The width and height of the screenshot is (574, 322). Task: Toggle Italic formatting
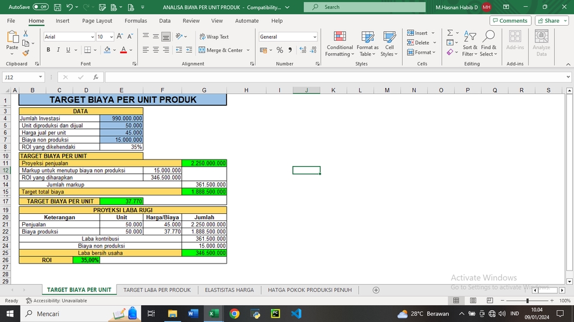pyautogui.click(x=58, y=50)
